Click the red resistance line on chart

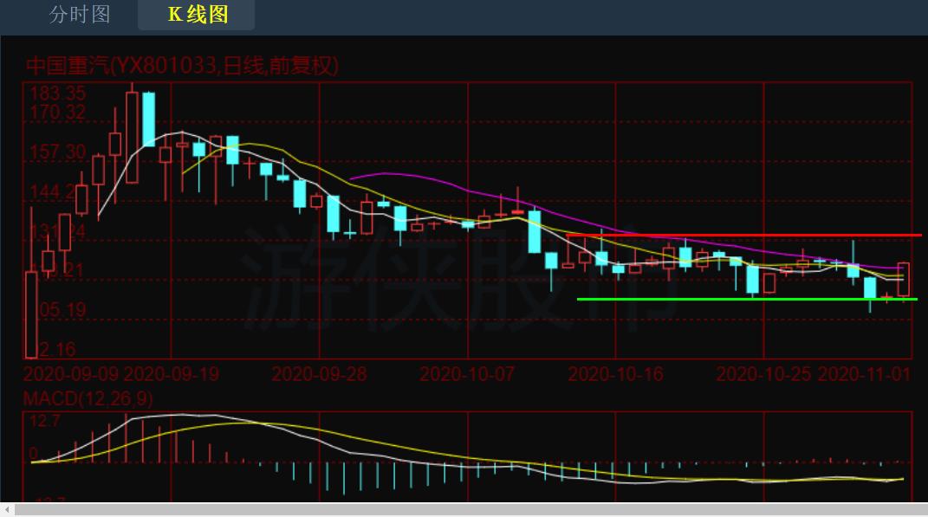click(x=744, y=236)
